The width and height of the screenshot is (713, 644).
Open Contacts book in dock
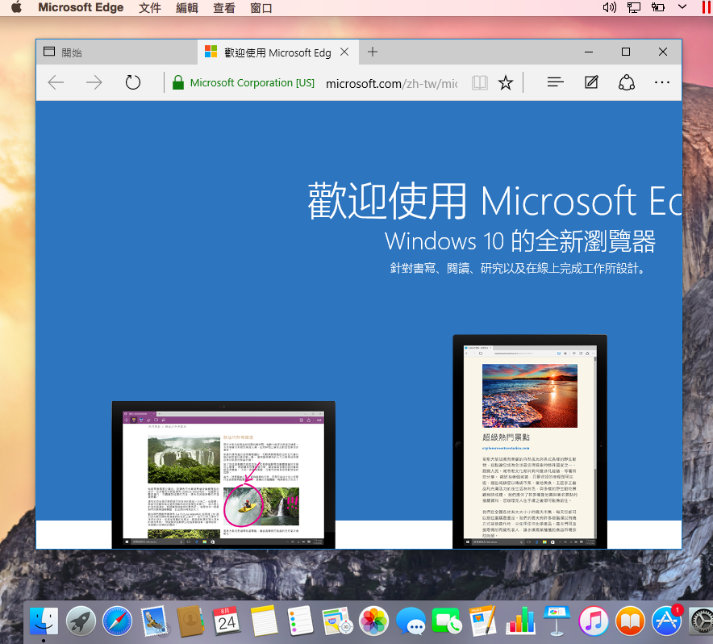[x=190, y=621]
